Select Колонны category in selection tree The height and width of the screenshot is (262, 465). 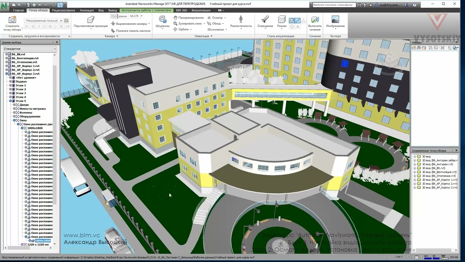[x=26, y=112]
